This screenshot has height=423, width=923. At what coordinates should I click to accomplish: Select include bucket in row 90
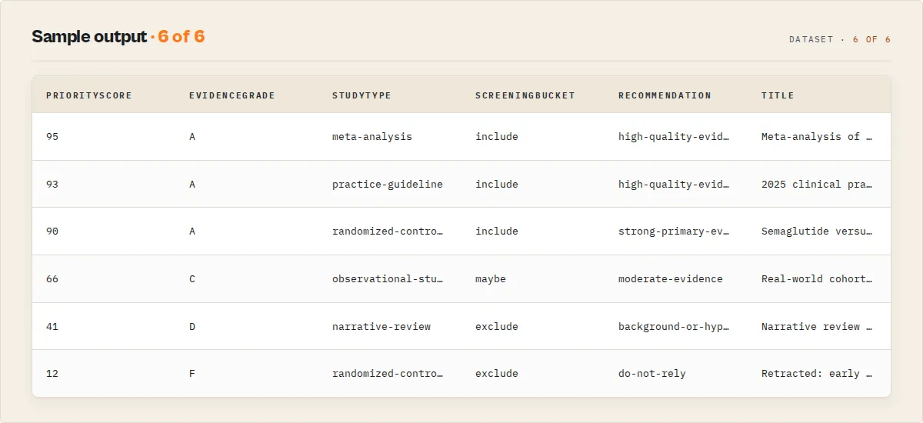coord(497,231)
